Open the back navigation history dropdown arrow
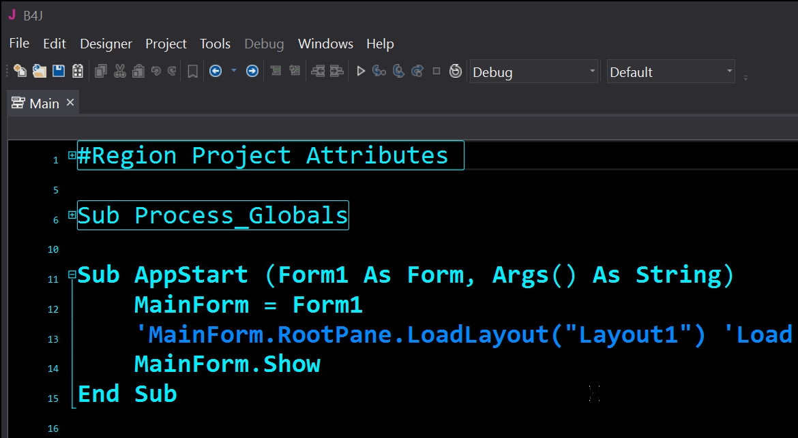Image resolution: width=798 pixels, height=438 pixels. 234,71
